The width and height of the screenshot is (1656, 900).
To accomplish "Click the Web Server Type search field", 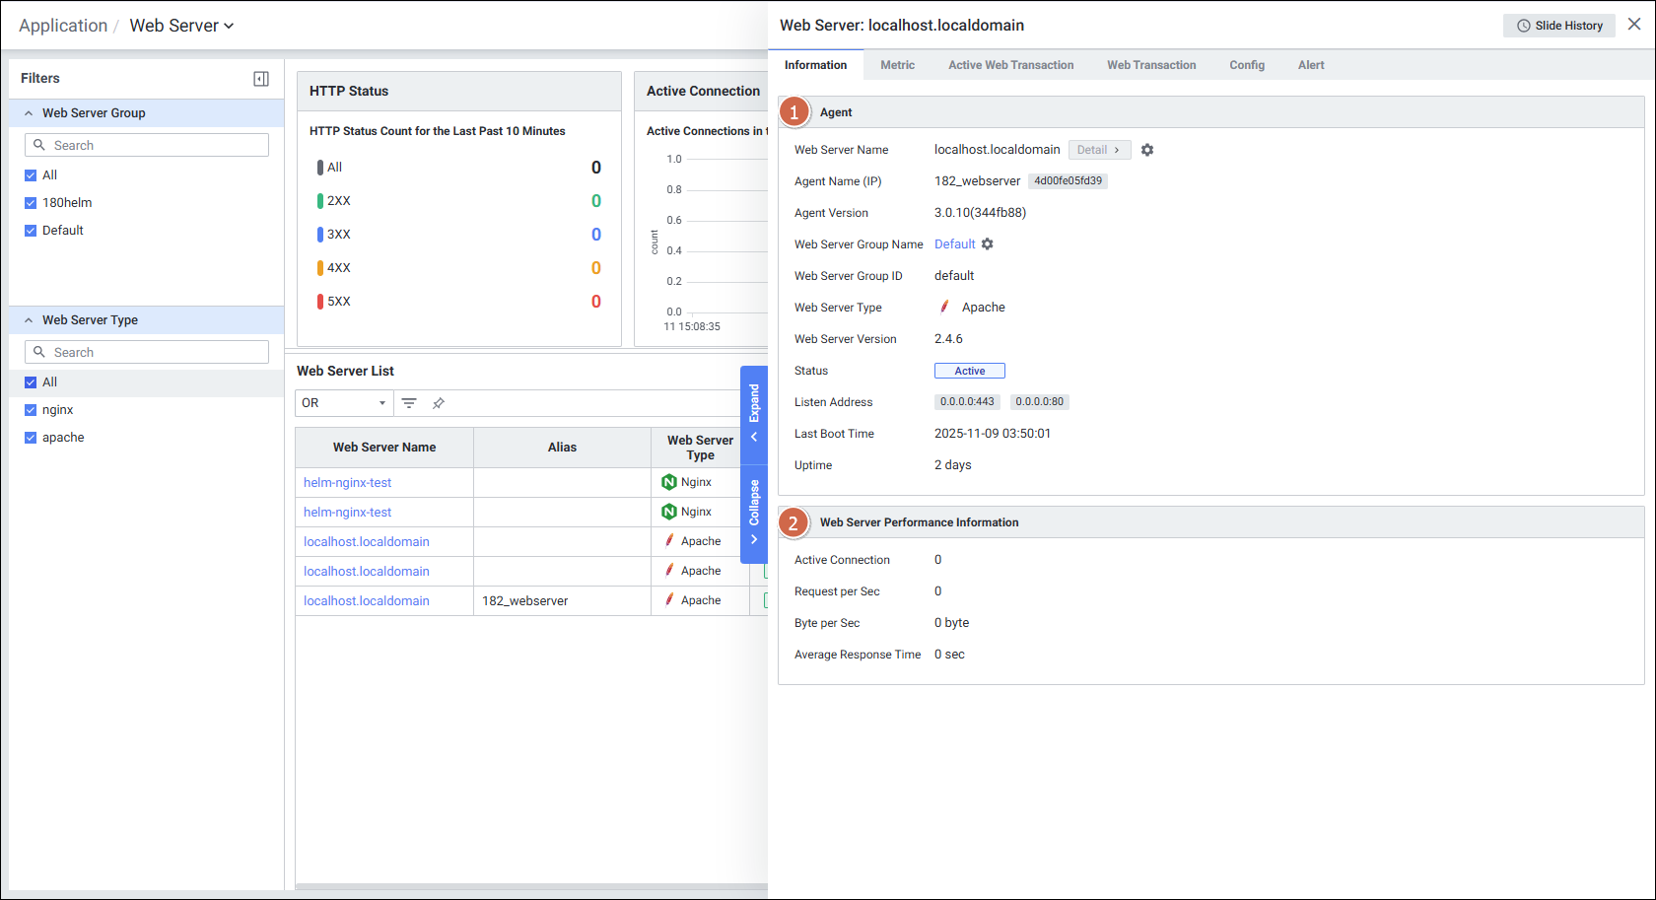I will pos(147,352).
